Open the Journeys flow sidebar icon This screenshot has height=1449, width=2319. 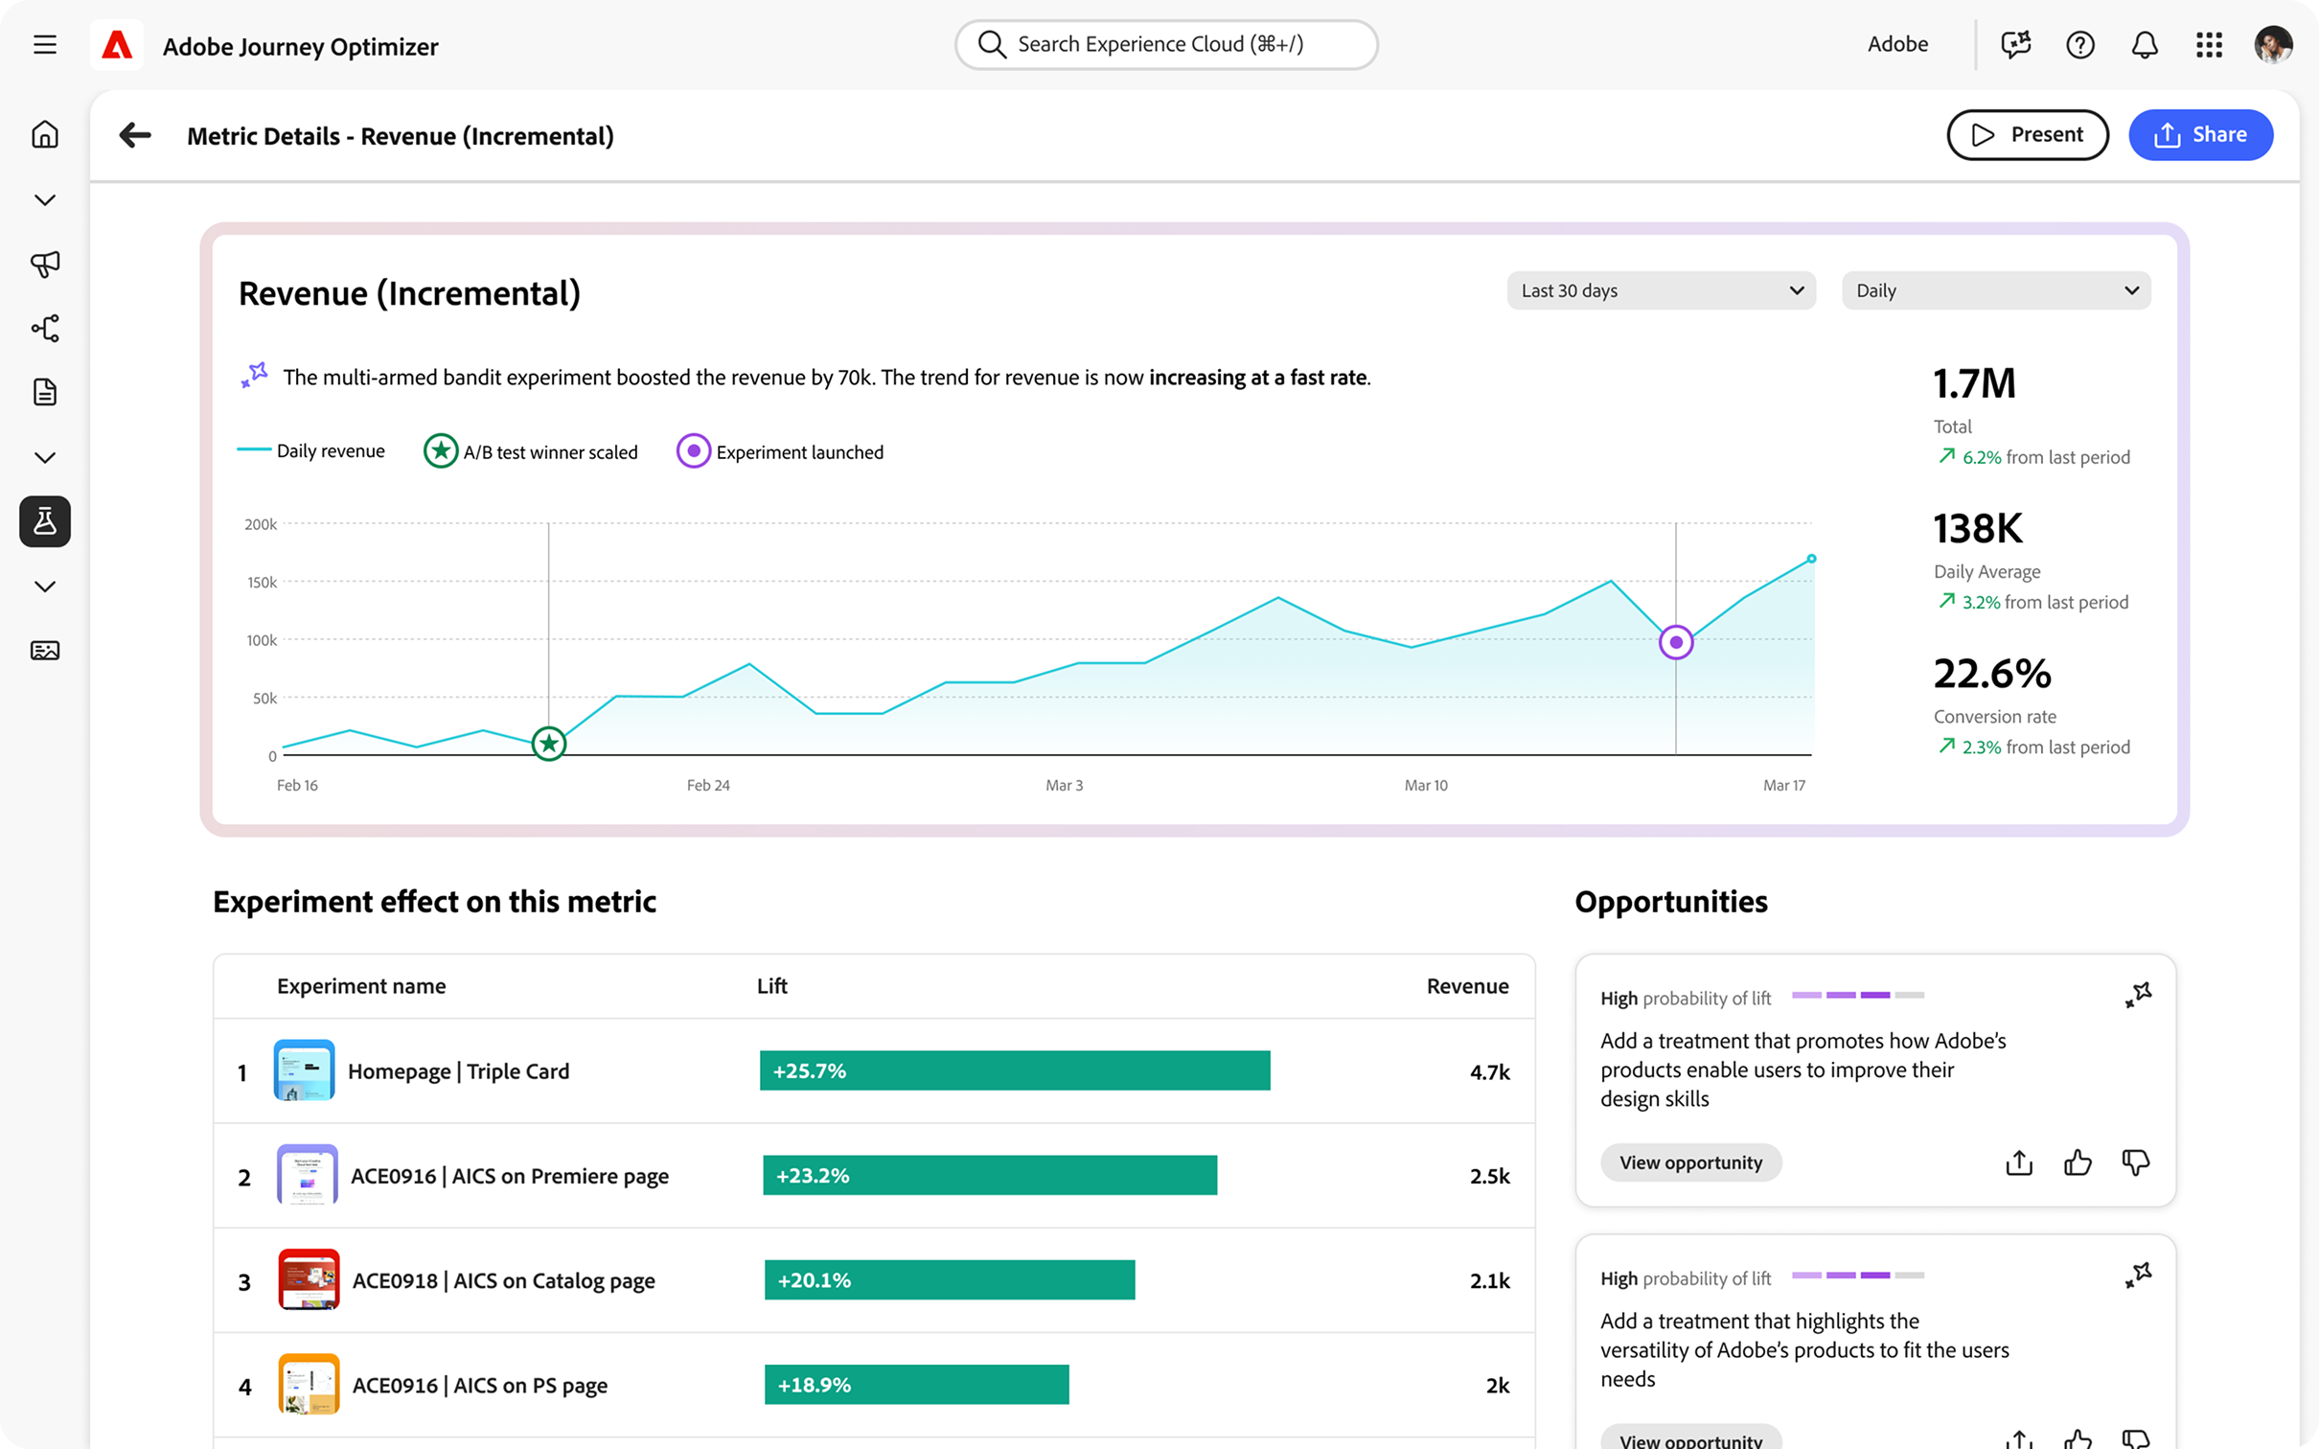pos(45,328)
